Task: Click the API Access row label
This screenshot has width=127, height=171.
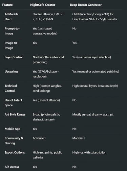Action: (12, 167)
